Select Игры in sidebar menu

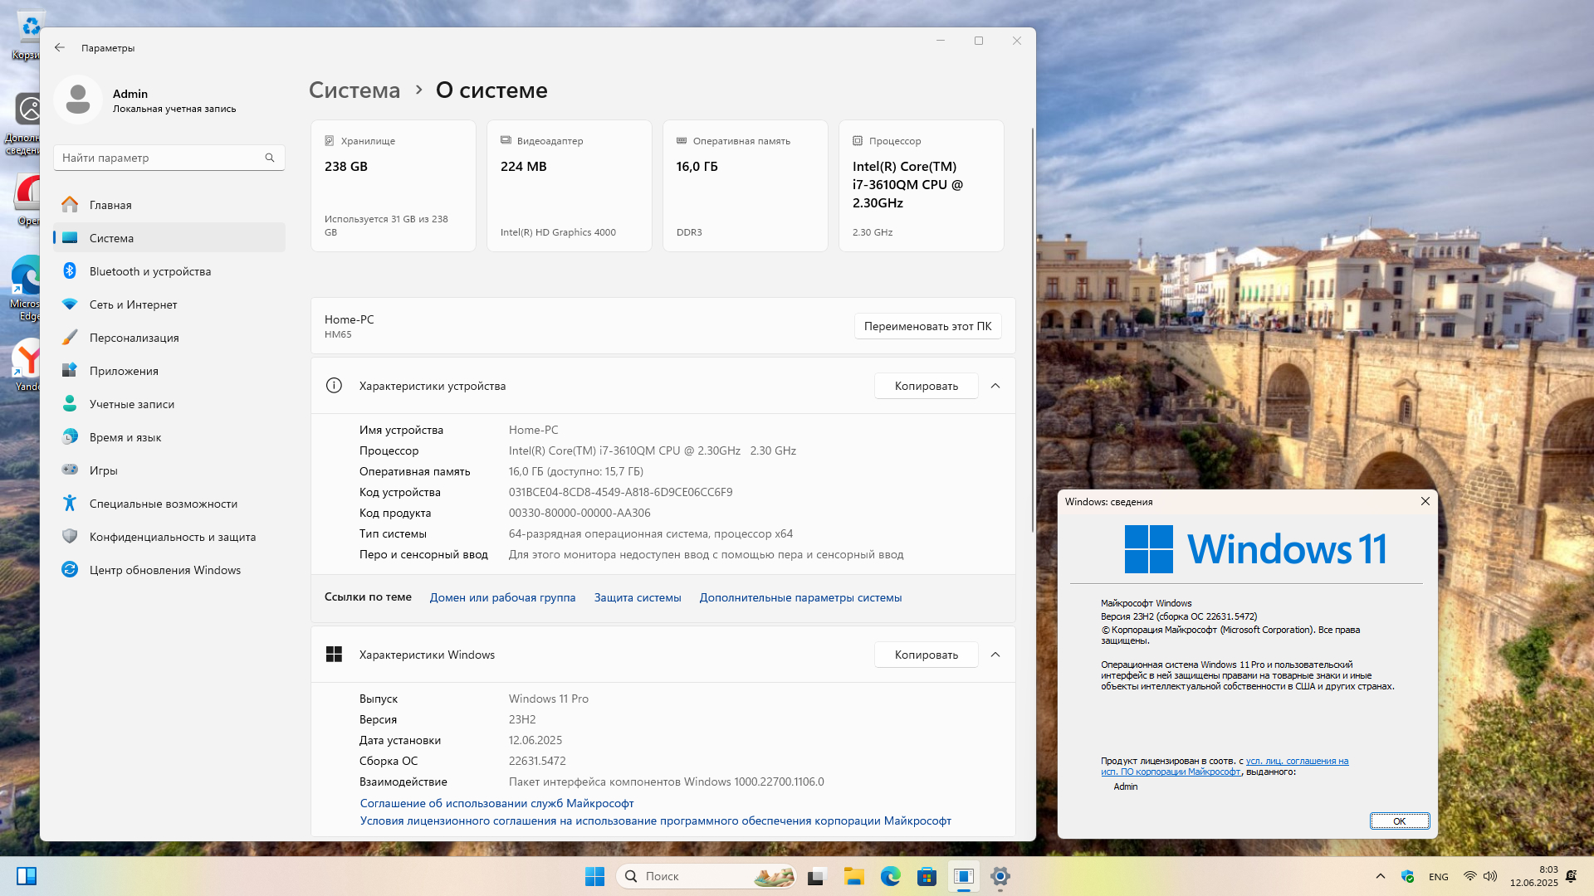point(103,470)
